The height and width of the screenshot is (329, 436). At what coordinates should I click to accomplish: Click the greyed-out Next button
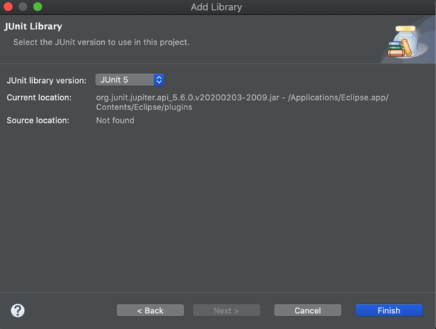(226, 310)
